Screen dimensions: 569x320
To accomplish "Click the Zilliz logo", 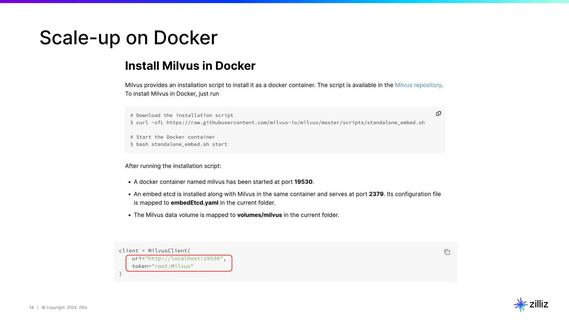I will coord(531,304).
